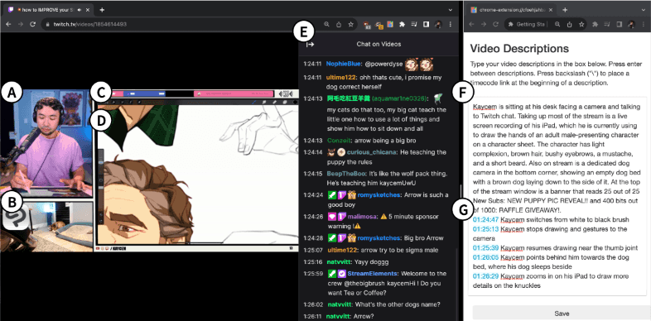Collapse the Chat on Videos panel arrow
The image size is (651, 321).
(310, 45)
